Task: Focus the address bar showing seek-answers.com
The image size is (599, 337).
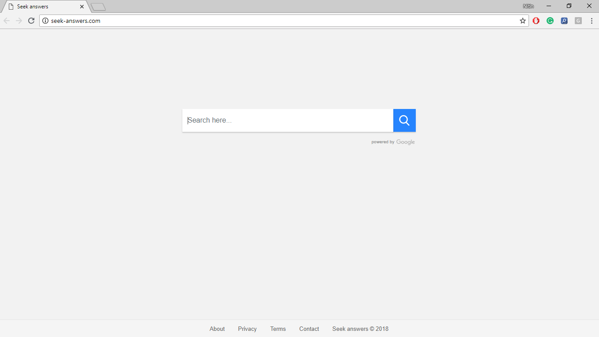Action: click(x=282, y=21)
